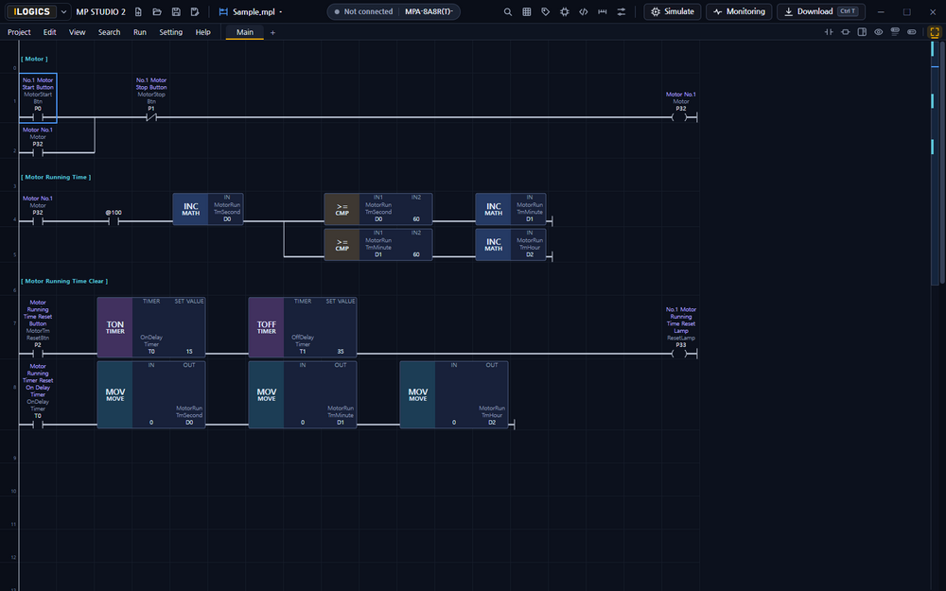Open search with the magnifier icon
946x591 pixels.
[x=508, y=11]
